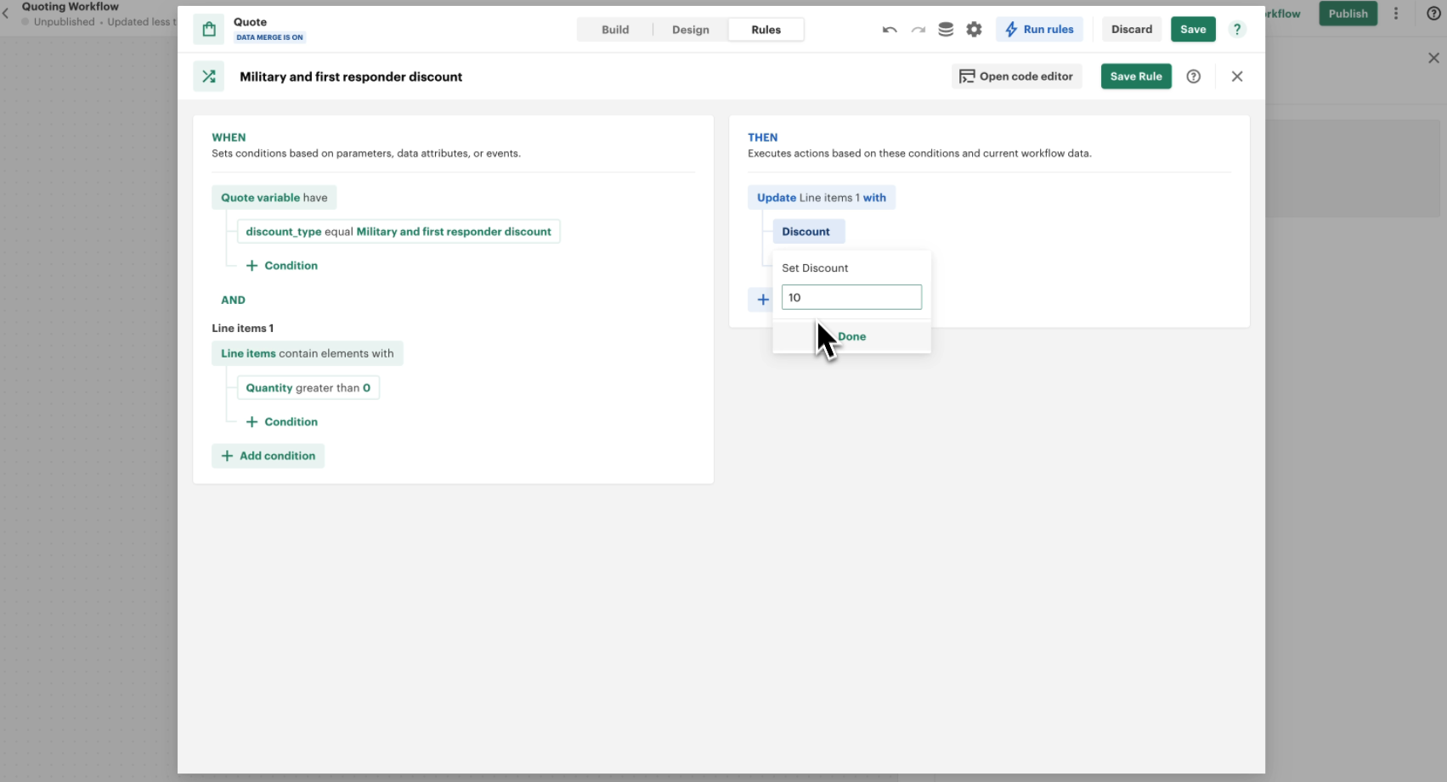The height and width of the screenshot is (782, 1447).
Task: Click the Run rules button
Action: point(1039,30)
